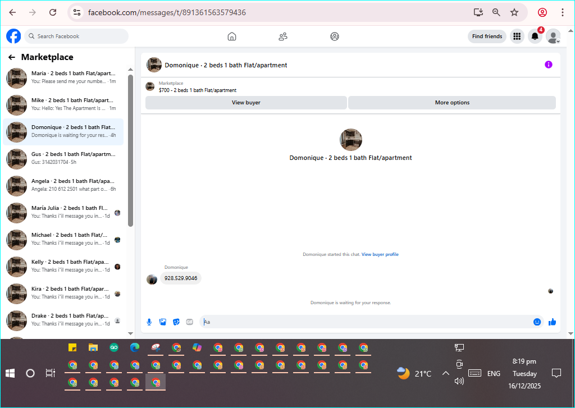Image resolution: width=575 pixels, height=408 pixels.
Task: Open Task View on the taskbar
Action: 50,373
